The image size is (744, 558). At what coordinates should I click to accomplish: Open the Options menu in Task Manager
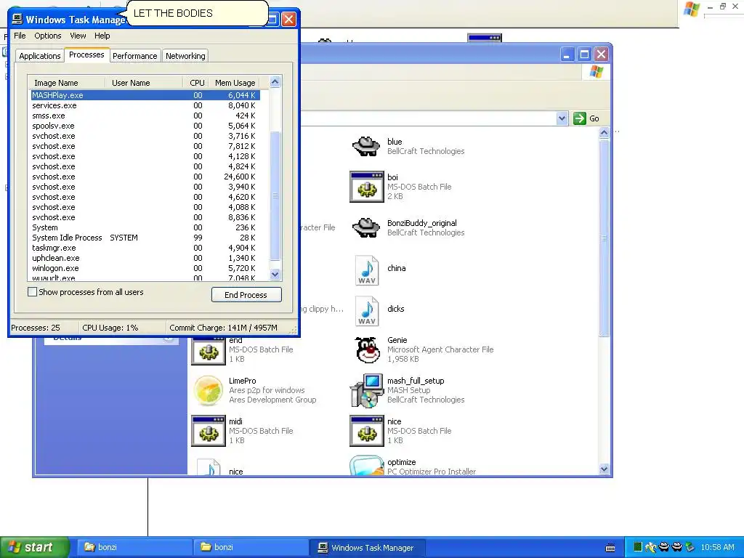(x=47, y=36)
